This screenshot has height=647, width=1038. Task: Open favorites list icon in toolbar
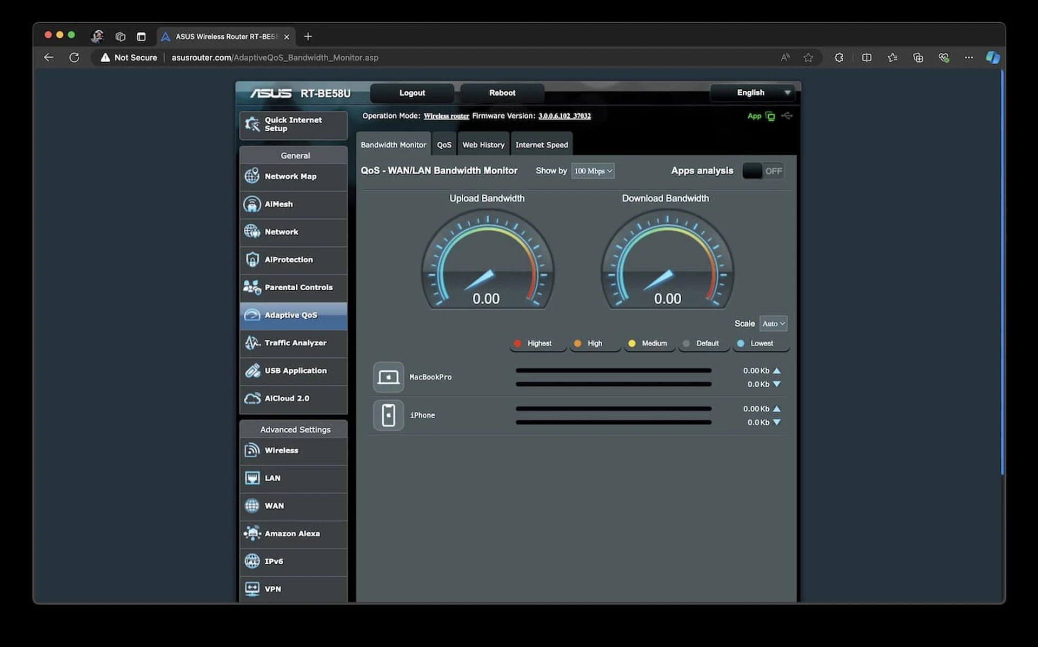tap(892, 57)
